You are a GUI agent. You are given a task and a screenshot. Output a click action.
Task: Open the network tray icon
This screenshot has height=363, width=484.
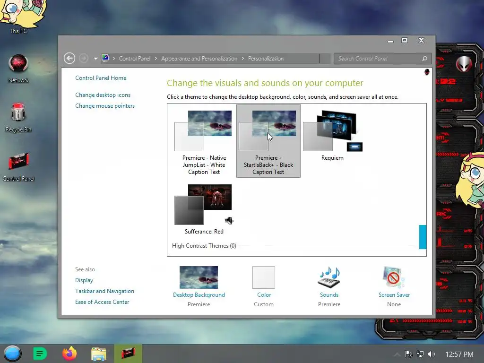pyautogui.click(x=420, y=354)
